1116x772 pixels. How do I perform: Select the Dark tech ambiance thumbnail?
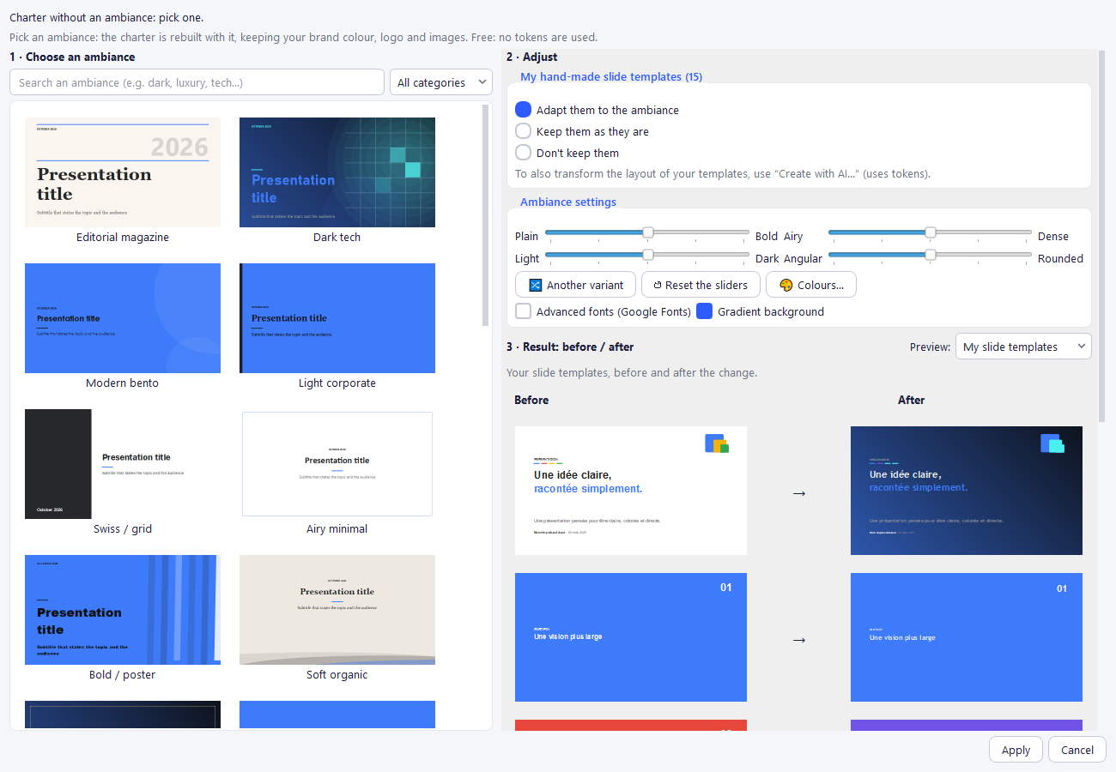click(x=337, y=172)
